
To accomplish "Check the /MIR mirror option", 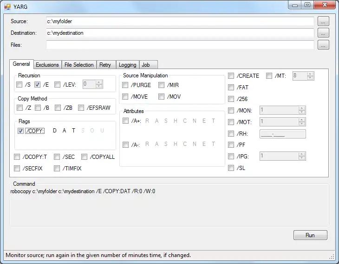I will pos(161,85).
